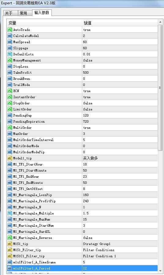Click the M1S1_Filter_tip string icon
Viewport: 164px width, 275px height.
pos(9,250)
